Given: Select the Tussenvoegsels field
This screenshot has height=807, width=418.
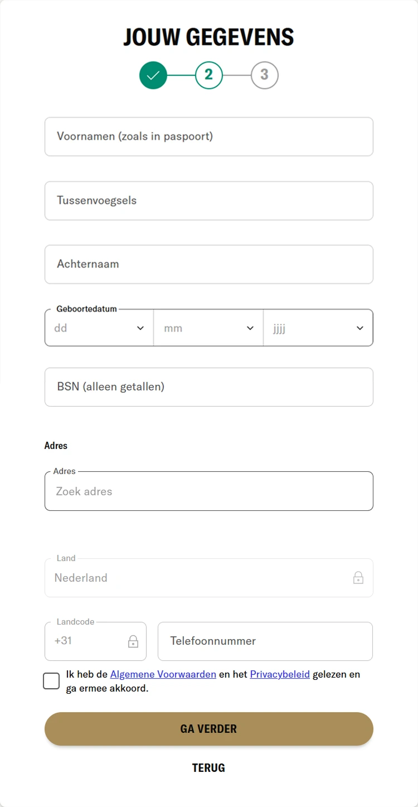Looking at the screenshot, I should point(209,200).
